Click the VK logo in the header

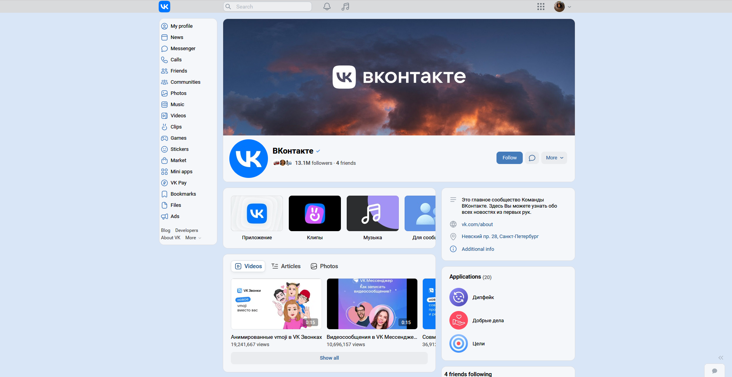[x=164, y=7]
